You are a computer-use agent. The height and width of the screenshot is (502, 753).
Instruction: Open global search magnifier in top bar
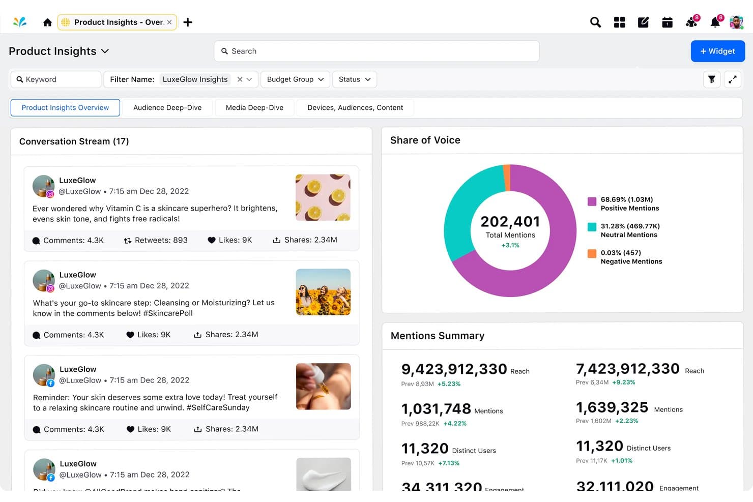pos(595,22)
